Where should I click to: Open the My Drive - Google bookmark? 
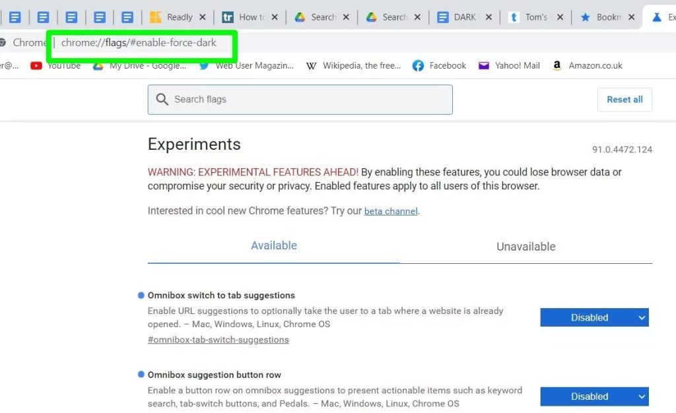click(x=140, y=66)
